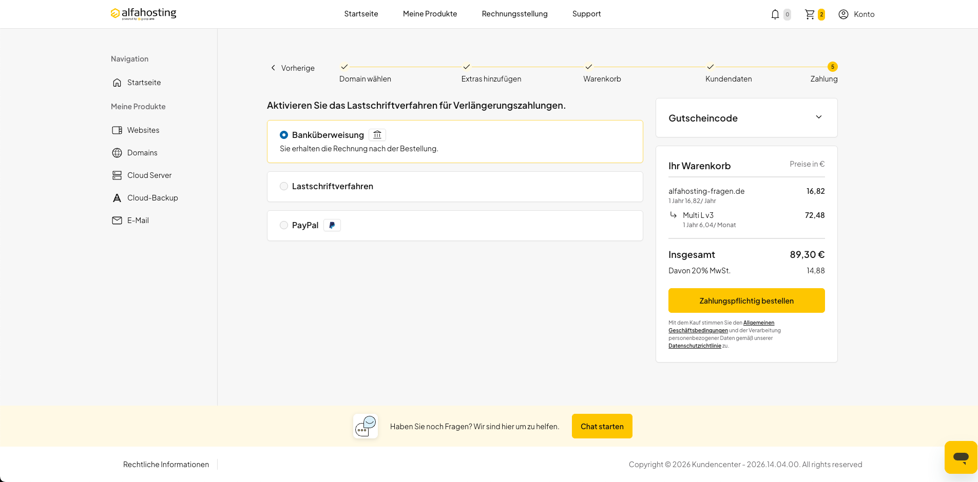This screenshot has height=482, width=978.
Task: Click the home icon beside Startseite in sidebar
Action: [117, 83]
